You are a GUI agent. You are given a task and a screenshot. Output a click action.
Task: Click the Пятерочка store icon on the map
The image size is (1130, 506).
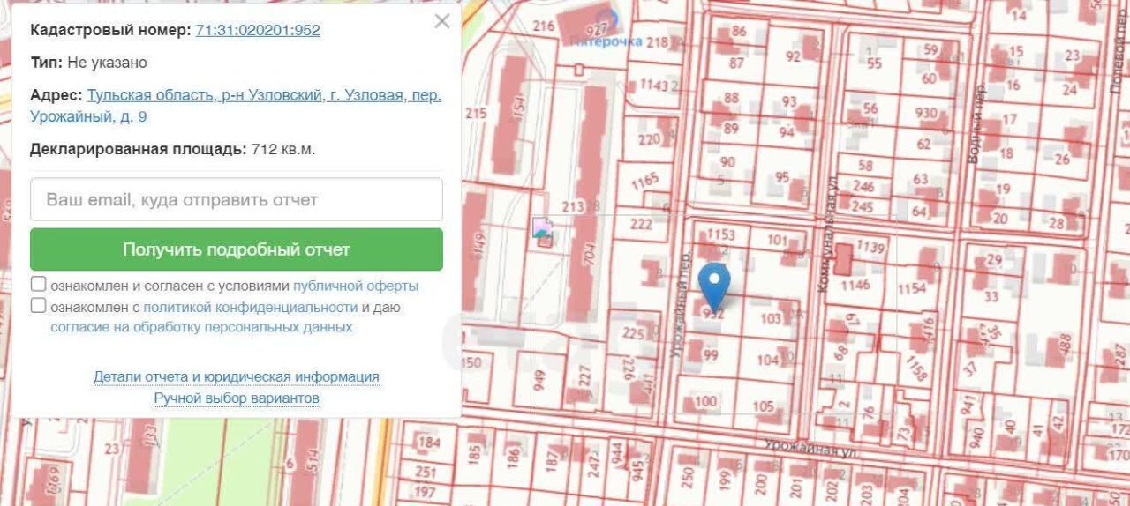click(606, 16)
